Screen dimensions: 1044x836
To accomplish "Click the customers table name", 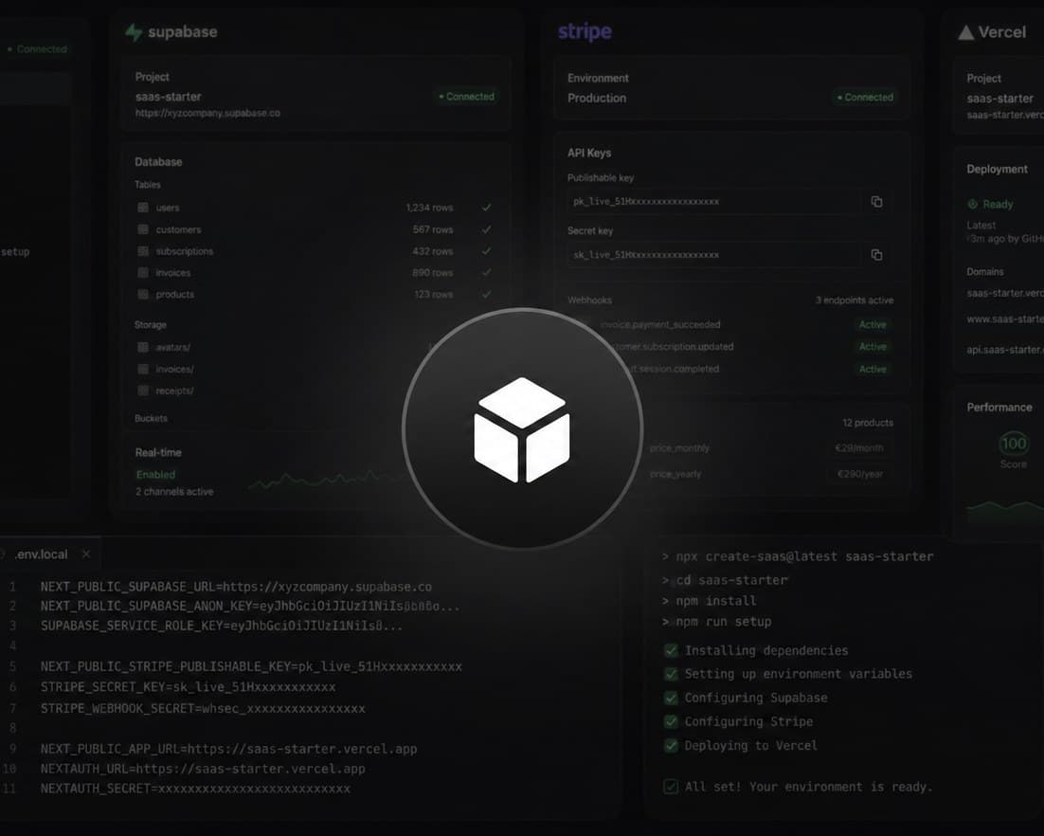I will 178,229.
